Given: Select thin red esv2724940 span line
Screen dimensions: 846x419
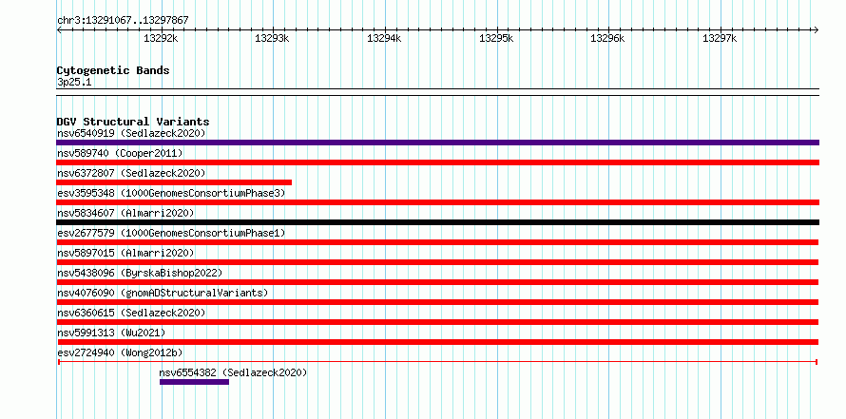Looking at the screenshot, I should click(437, 362).
